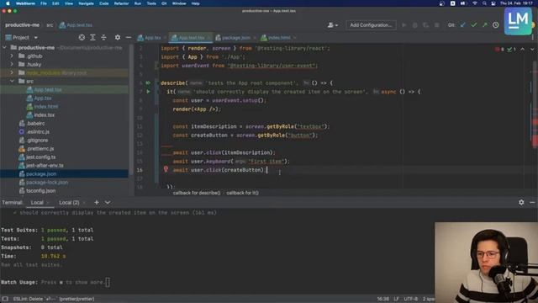This screenshot has width=538, height=303.
Task: Expand the .husky folder
Action: coord(12,64)
